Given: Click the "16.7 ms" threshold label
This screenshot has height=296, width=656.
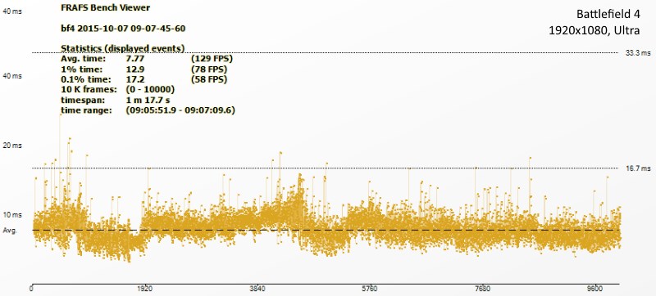Looking at the screenshot, I should point(638,168).
